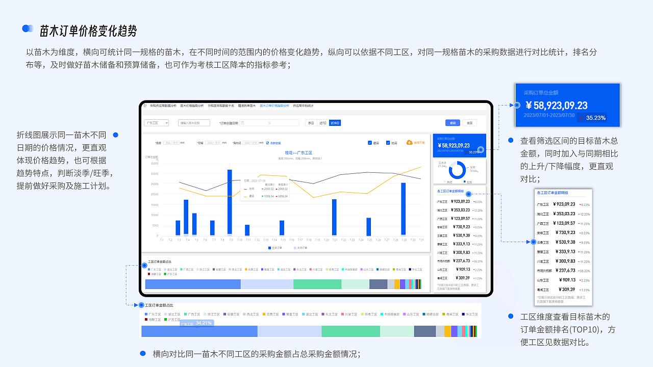Select the 近7日 date range button
This screenshot has width=653, height=367.
click(x=322, y=123)
